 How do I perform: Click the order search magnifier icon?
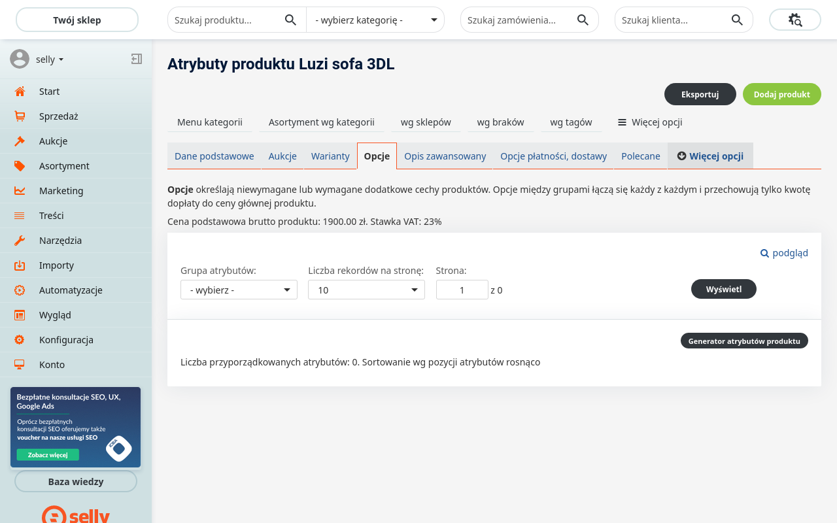coord(583,20)
